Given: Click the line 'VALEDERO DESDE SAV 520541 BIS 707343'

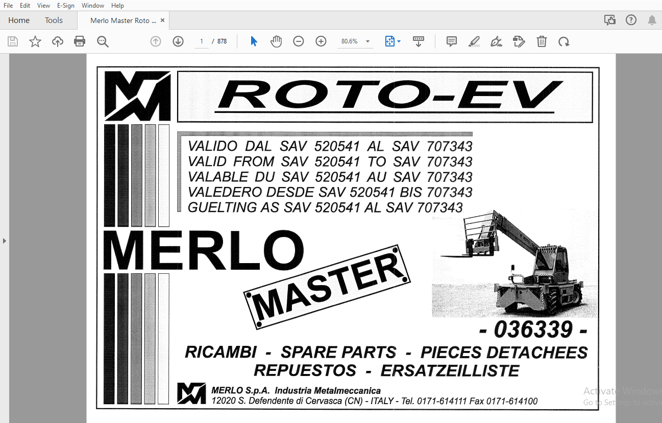Looking at the screenshot, I should tap(330, 192).
